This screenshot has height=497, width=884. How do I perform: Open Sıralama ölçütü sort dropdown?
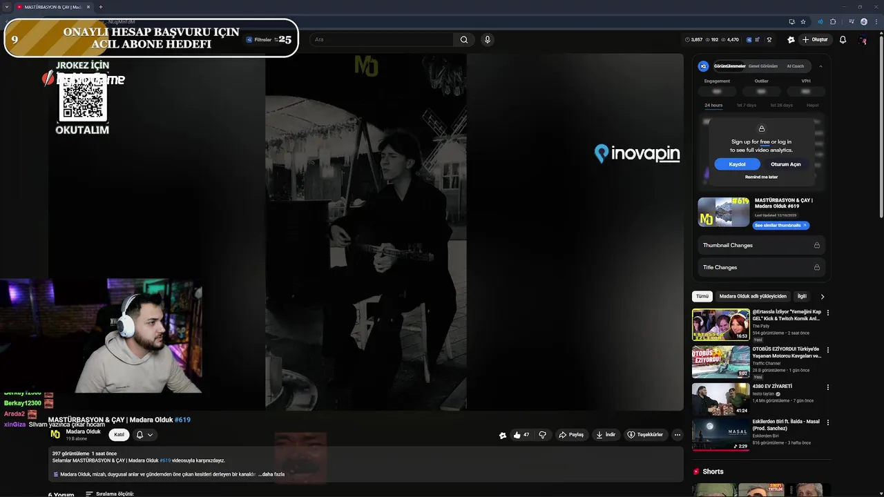click(109, 494)
